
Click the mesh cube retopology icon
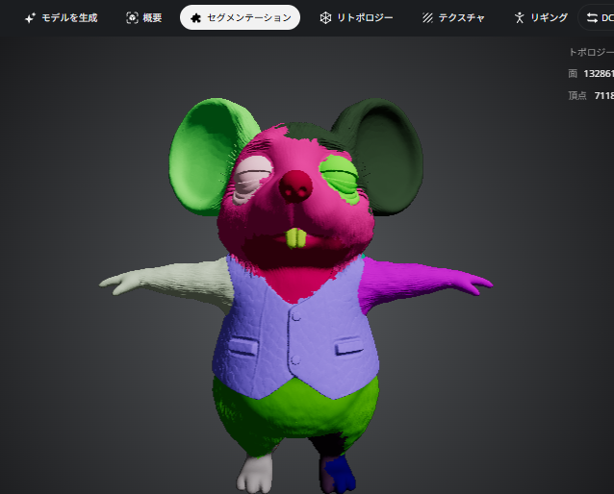coord(325,18)
